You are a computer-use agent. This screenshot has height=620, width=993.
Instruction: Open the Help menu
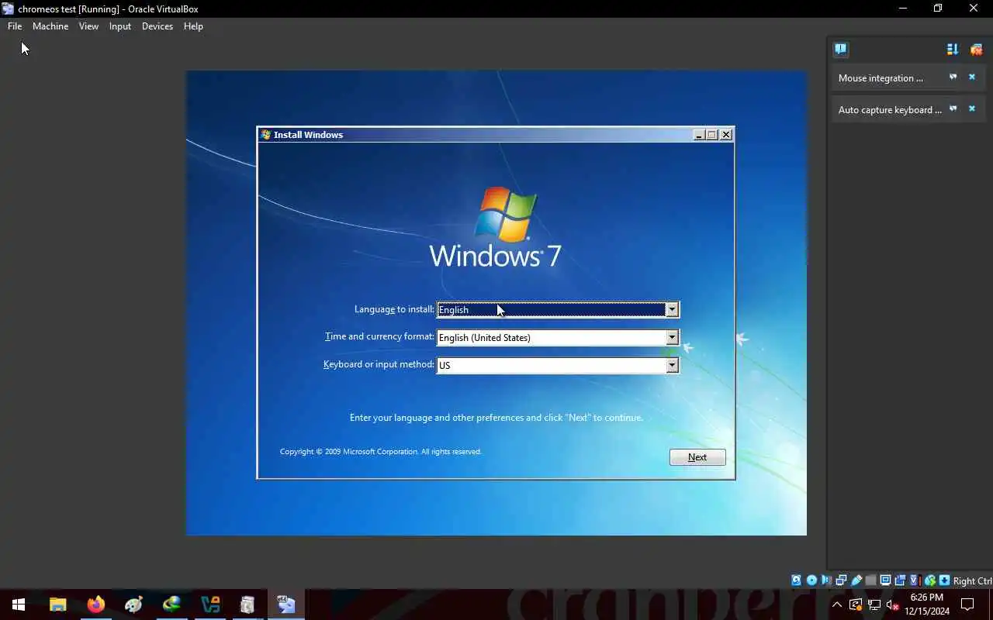(x=193, y=26)
